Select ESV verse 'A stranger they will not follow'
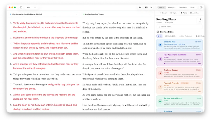 tap(114, 66)
